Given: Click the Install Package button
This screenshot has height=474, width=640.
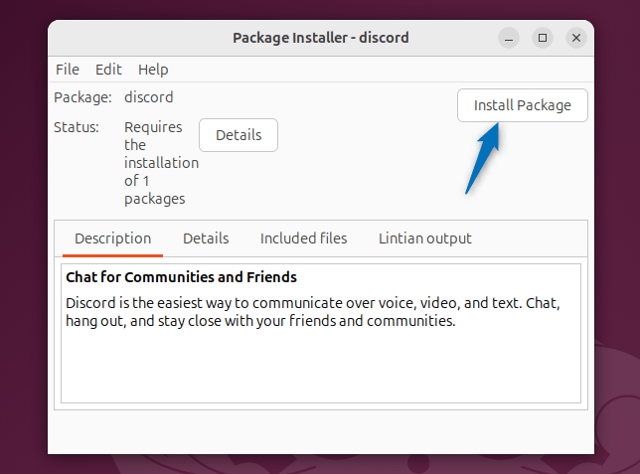Looking at the screenshot, I should point(523,105).
